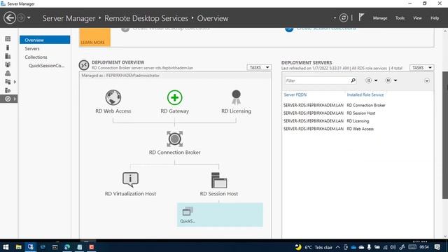
Task: Click the volume speaker tray icon
Action: (393, 247)
